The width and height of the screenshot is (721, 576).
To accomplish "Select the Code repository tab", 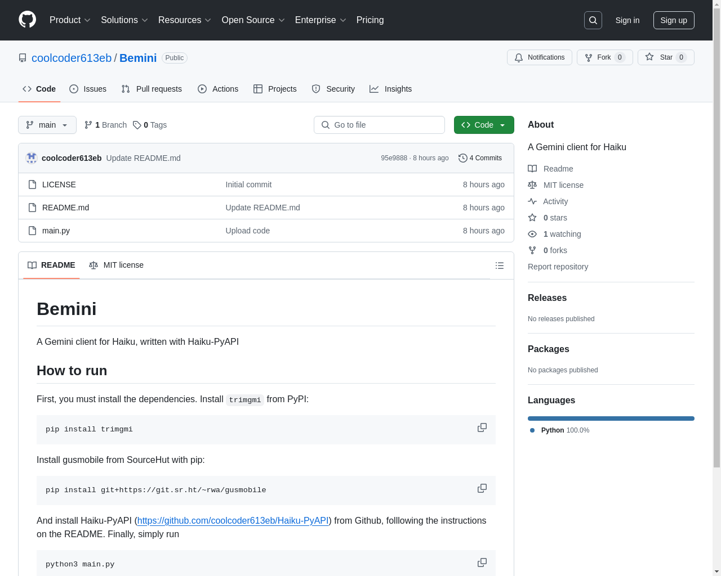I will click(x=39, y=89).
